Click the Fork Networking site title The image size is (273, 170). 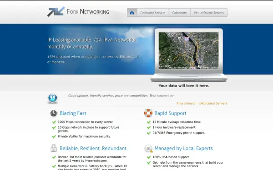[x=88, y=12]
